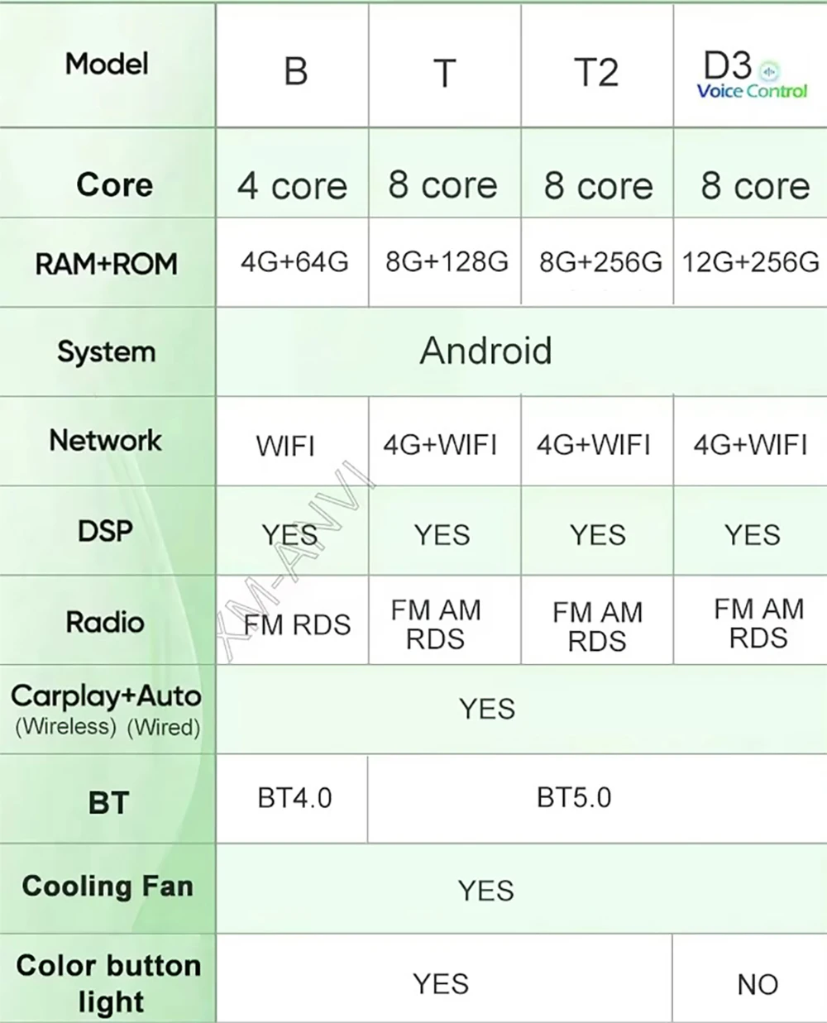This screenshot has height=1023, width=827.
Task: Select the 12G+256G RAM+ROM cell
Action: coord(750,262)
